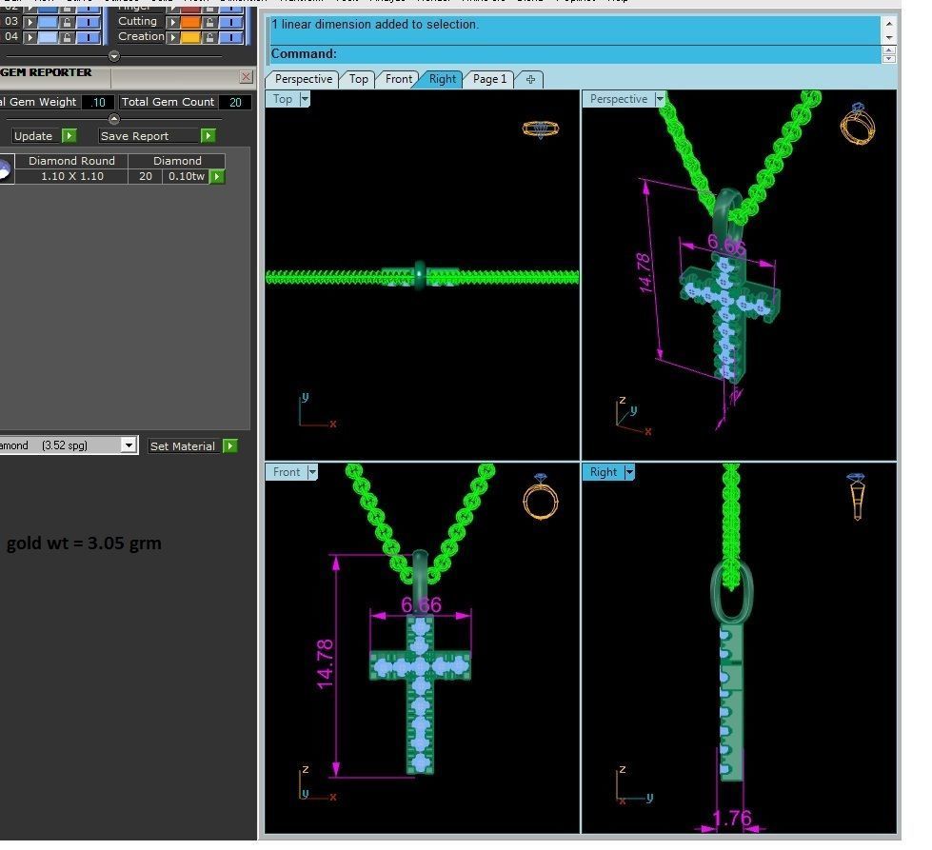The image size is (932, 850).
Task: Click the 0.10tw weight cell
Action: coord(186,176)
